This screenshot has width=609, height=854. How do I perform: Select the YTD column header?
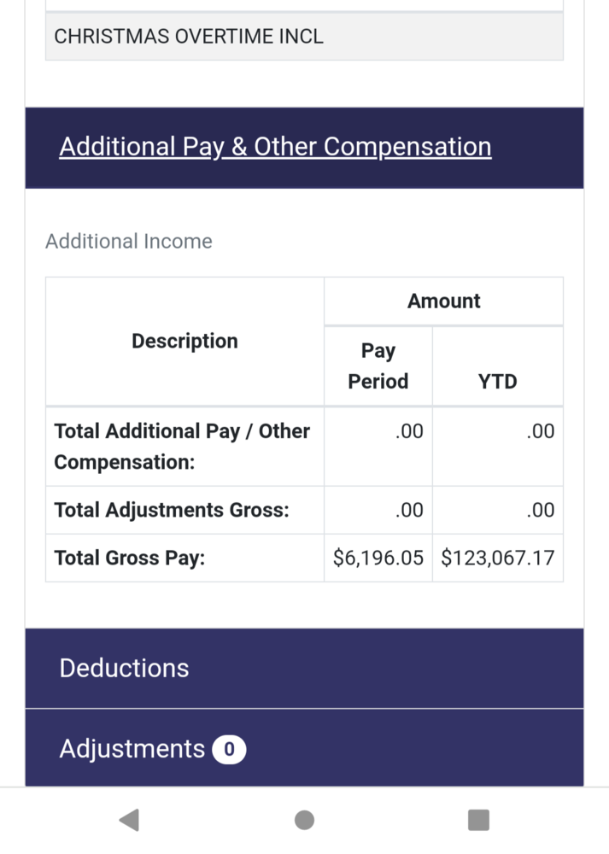click(498, 382)
